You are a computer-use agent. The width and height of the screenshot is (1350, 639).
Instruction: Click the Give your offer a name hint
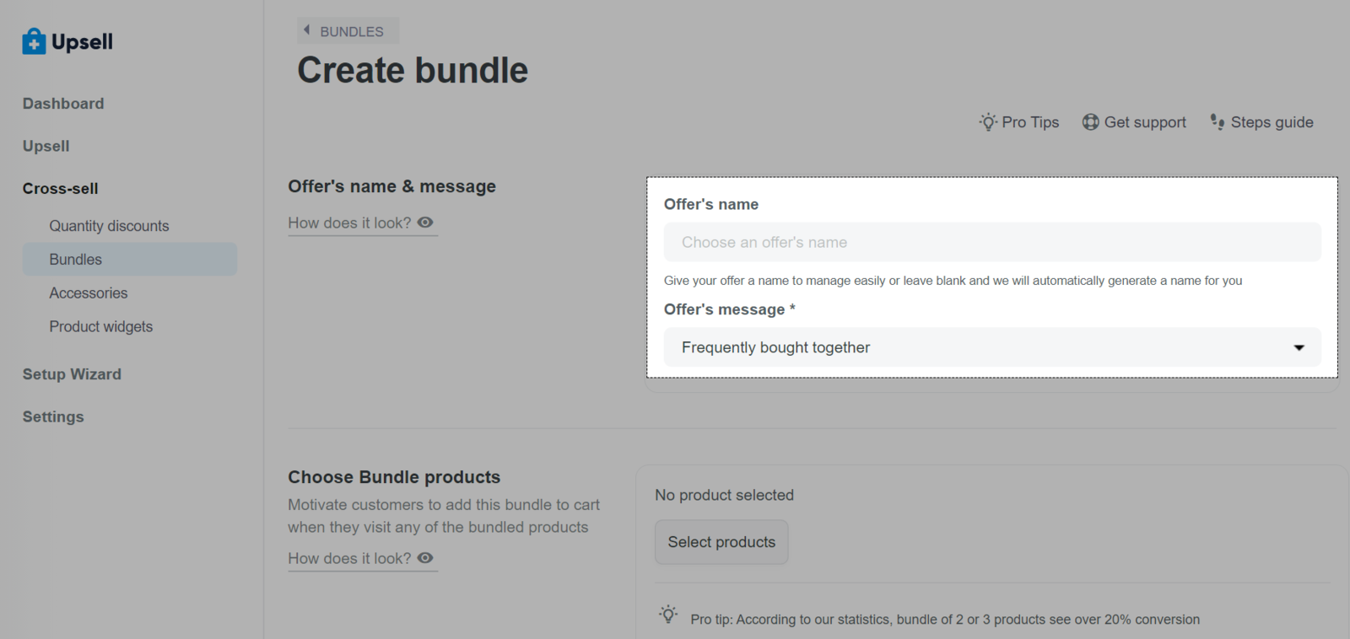click(953, 281)
